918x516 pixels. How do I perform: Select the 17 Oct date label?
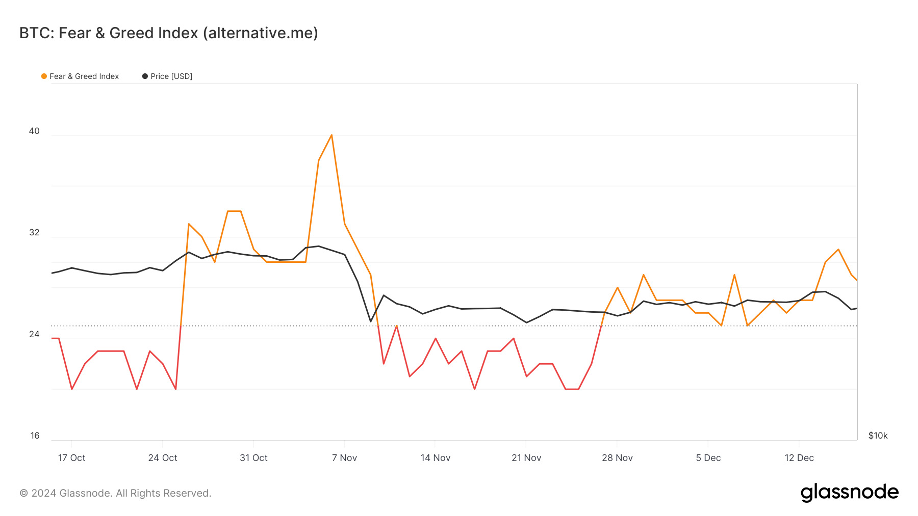tap(71, 458)
